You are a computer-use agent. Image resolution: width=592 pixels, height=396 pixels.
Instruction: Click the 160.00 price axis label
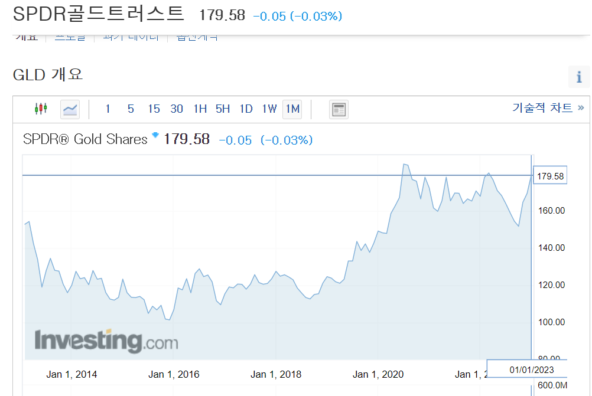coord(551,211)
